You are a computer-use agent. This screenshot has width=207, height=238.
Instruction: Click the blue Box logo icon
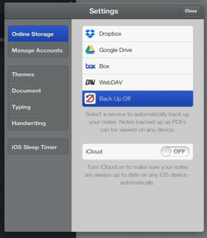click(90, 66)
